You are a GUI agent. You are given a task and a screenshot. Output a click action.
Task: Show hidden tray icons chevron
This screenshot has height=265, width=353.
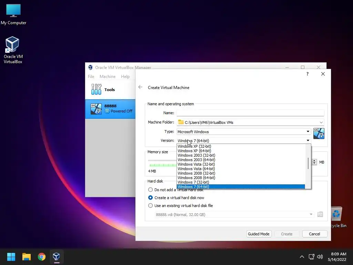[302, 257]
